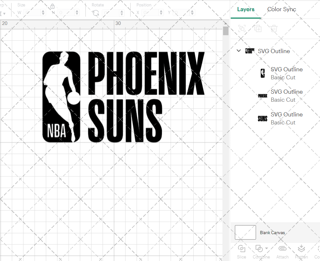Image resolution: width=320 pixels, height=261 pixels.
Task: Click the canvas scroll up arrow
Action: click(226, 23)
